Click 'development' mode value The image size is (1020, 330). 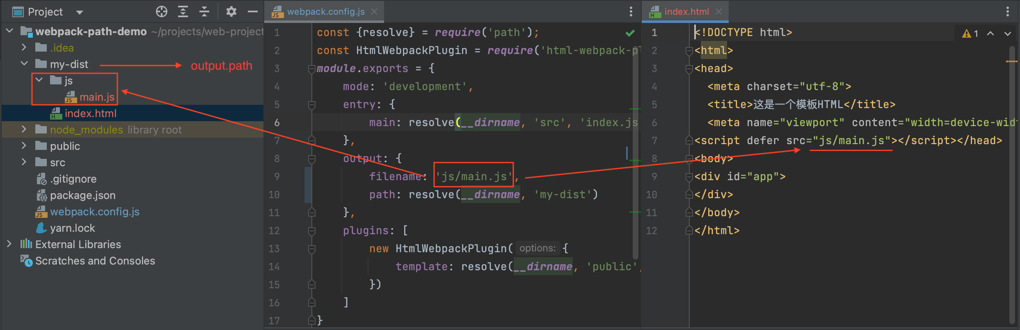coord(425,86)
